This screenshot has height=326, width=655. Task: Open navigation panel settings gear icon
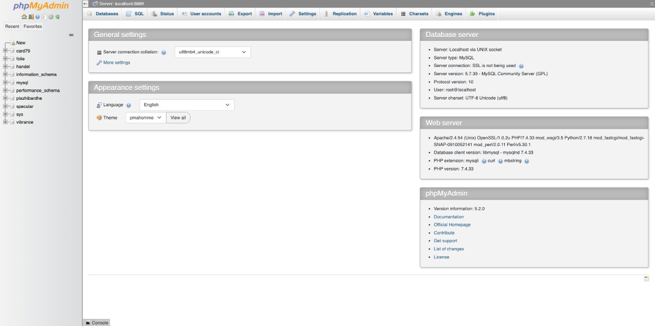pyautogui.click(x=51, y=17)
